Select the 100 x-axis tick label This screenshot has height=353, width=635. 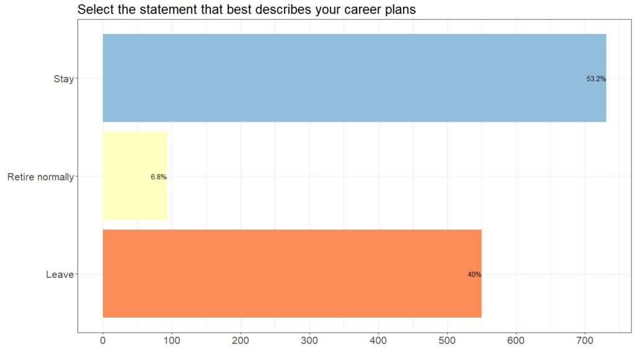[x=172, y=340]
